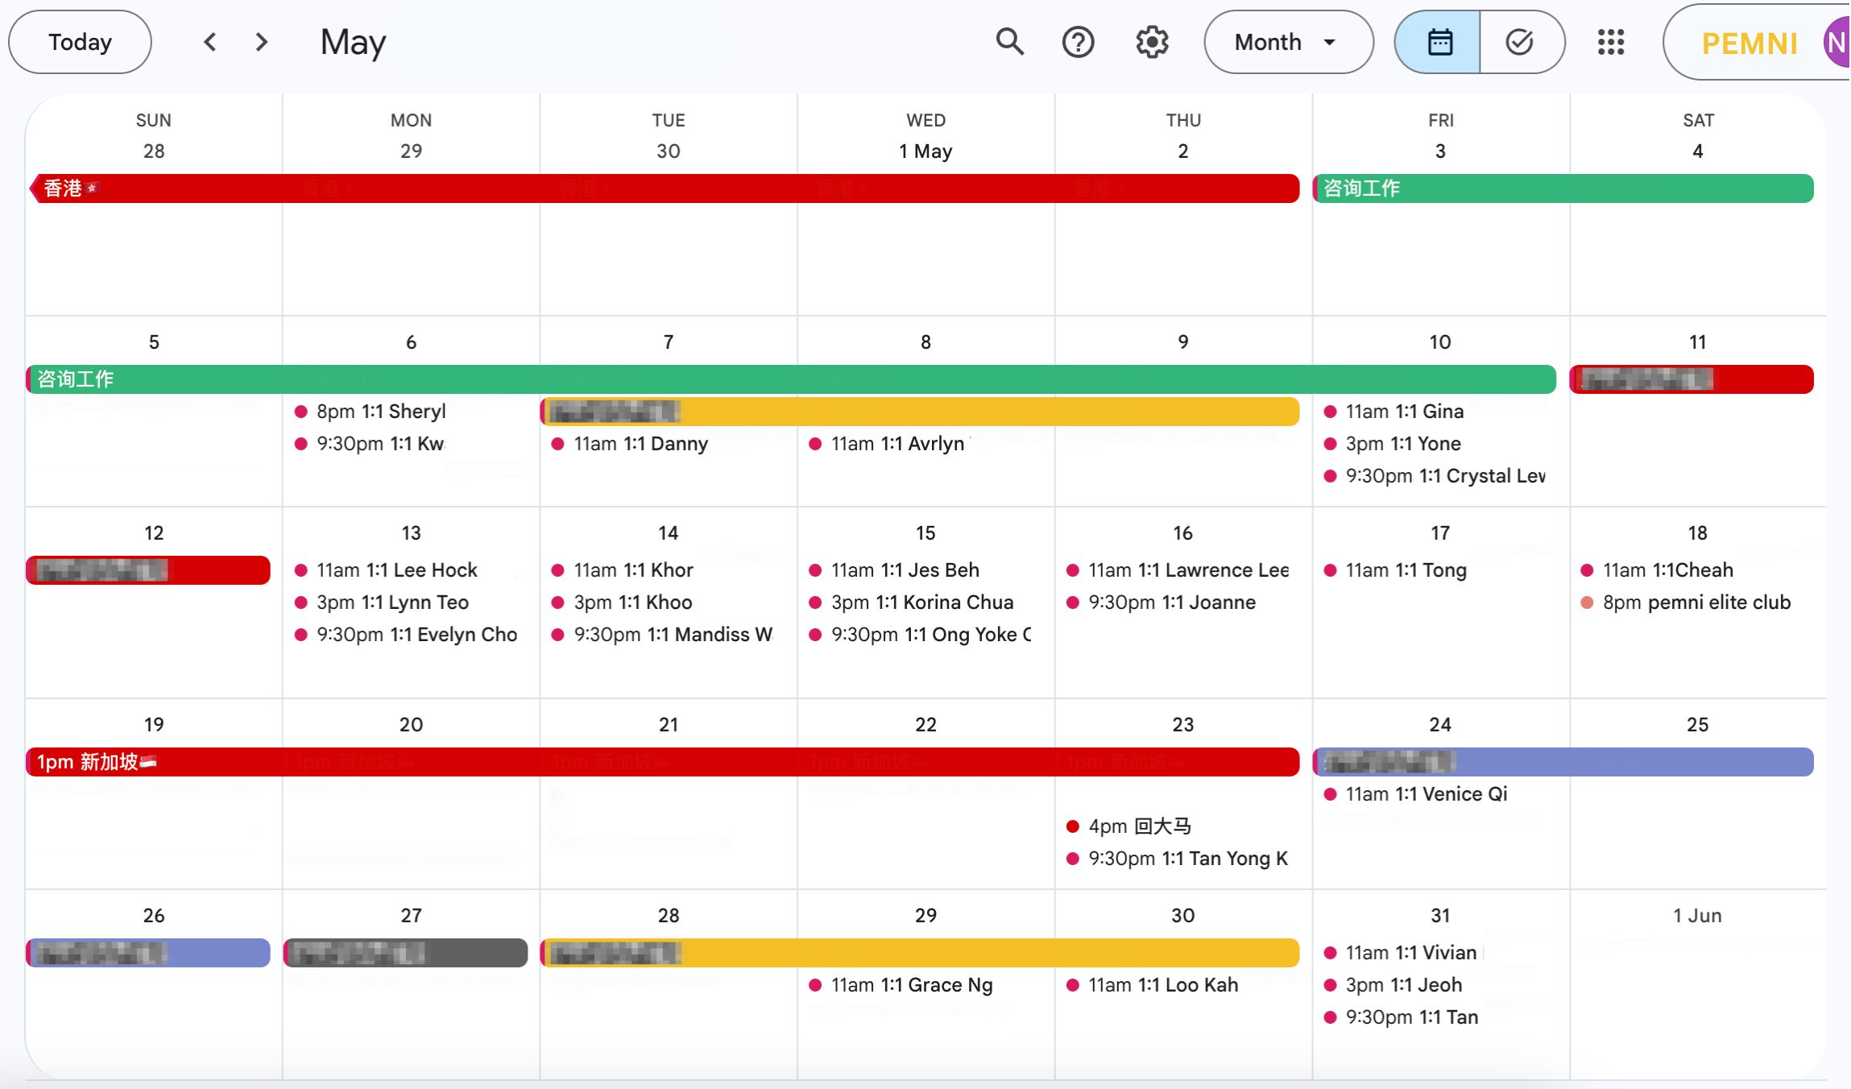Screen dimensions: 1851x1089
Task: Open 11am 1:1 Lee Hock event
Action: pyautogui.click(x=386, y=570)
